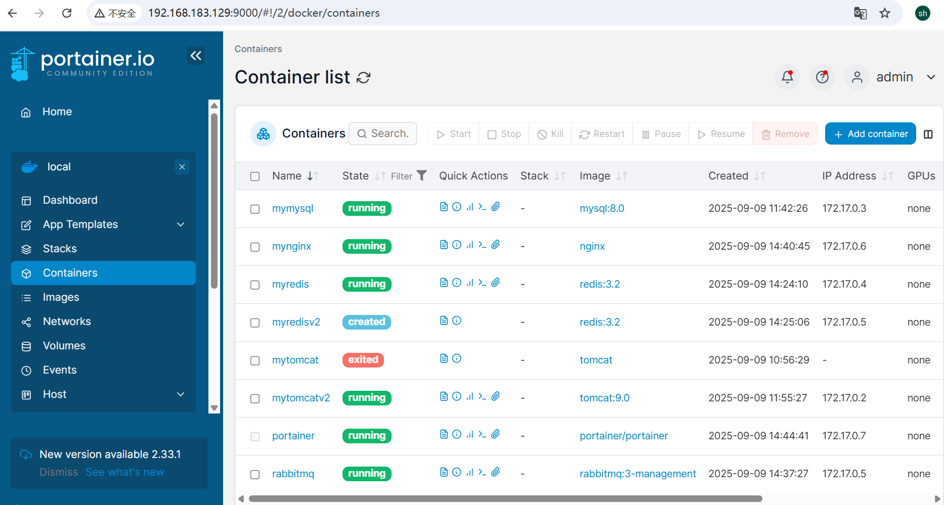Inspect the mytomcat container
The width and height of the screenshot is (944, 505).
tap(457, 358)
